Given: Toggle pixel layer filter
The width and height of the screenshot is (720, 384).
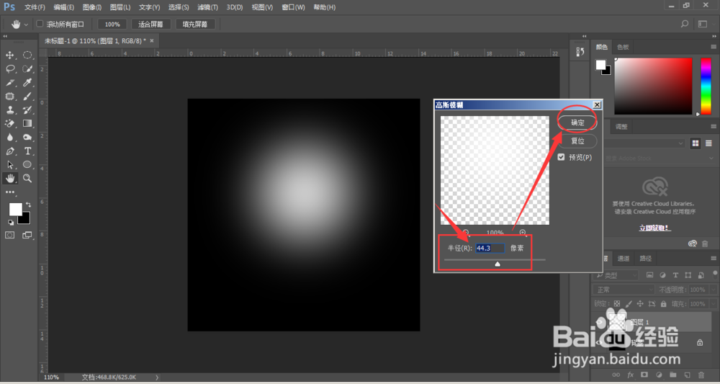Looking at the screenshot, I should (x=649, y=275).
